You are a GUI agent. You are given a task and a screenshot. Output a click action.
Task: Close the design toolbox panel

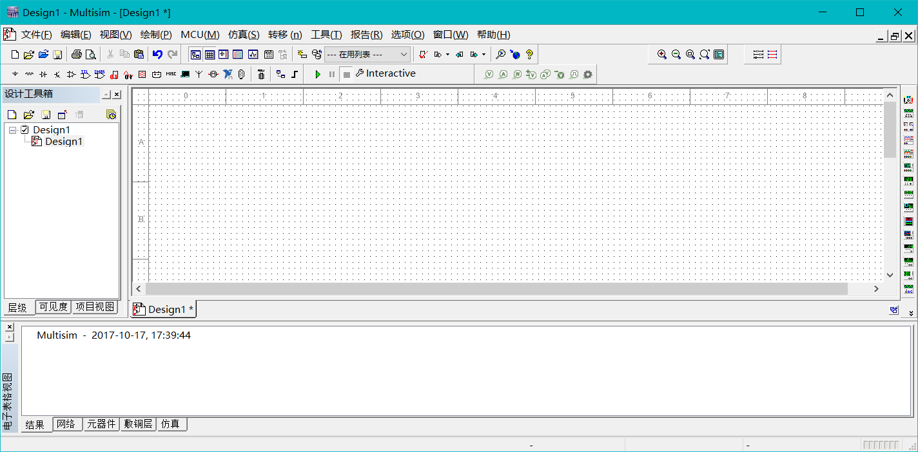click(x=117, y=95)
